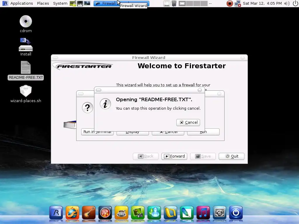299x224 pixels.
Task: Launch the messenger buddies dock icon
Action: (x=154, y=212)
